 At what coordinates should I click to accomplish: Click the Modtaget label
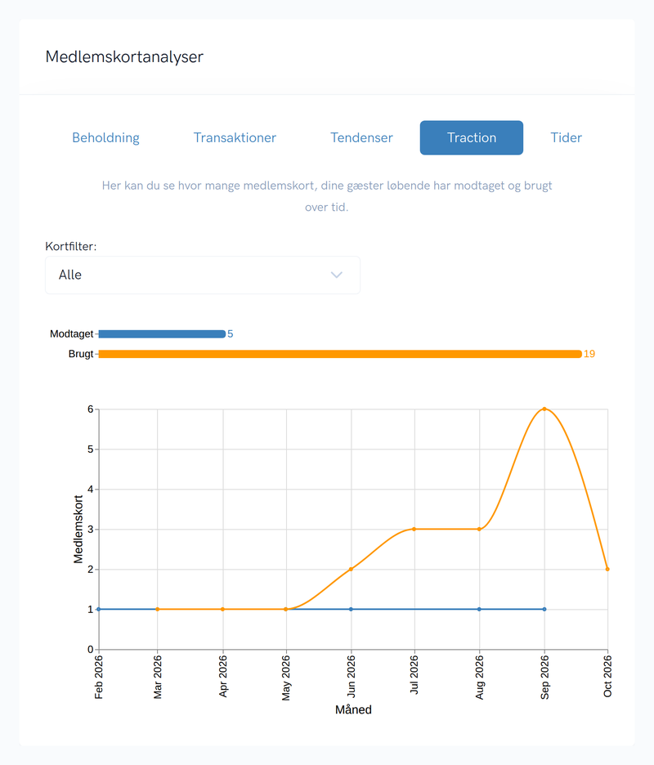[71, 334]
